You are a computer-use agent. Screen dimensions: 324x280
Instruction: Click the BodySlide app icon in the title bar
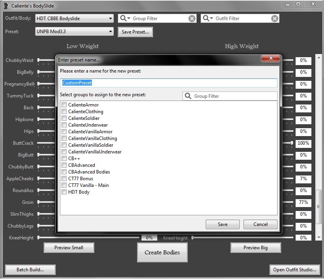tap(6, 6)
